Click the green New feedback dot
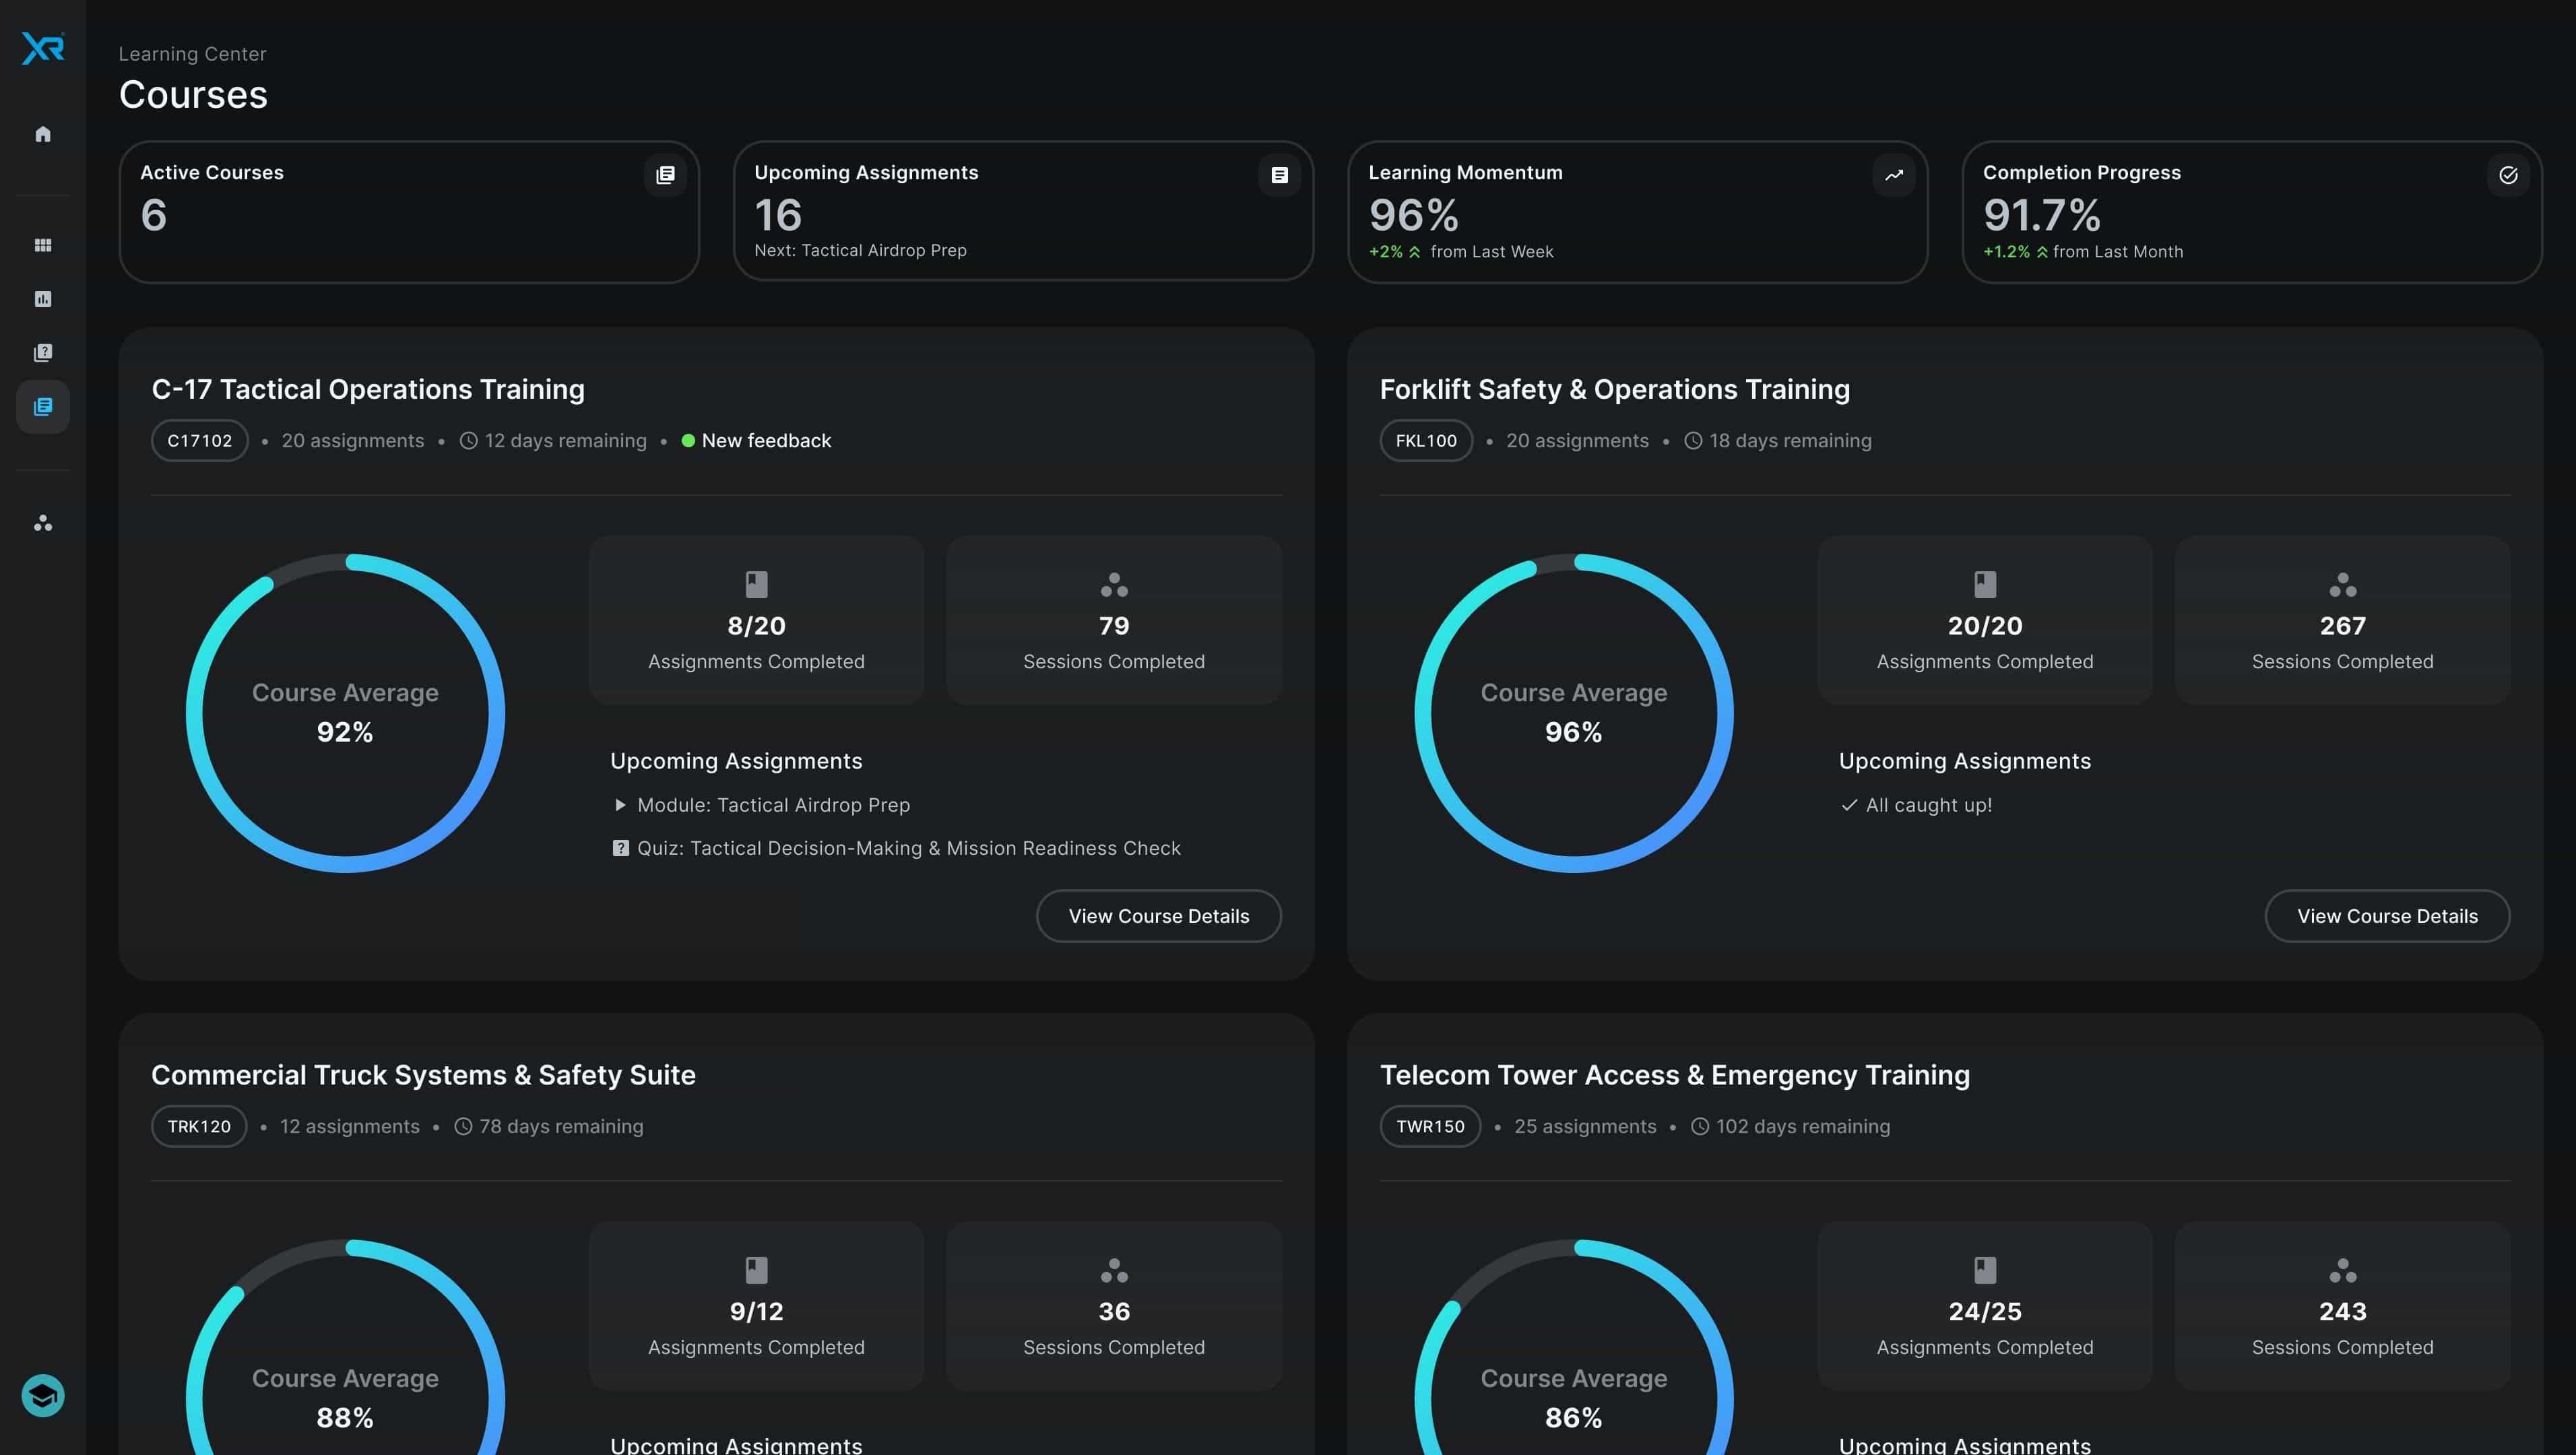This screenshot has width=2576, height=1455. (688, 441)
